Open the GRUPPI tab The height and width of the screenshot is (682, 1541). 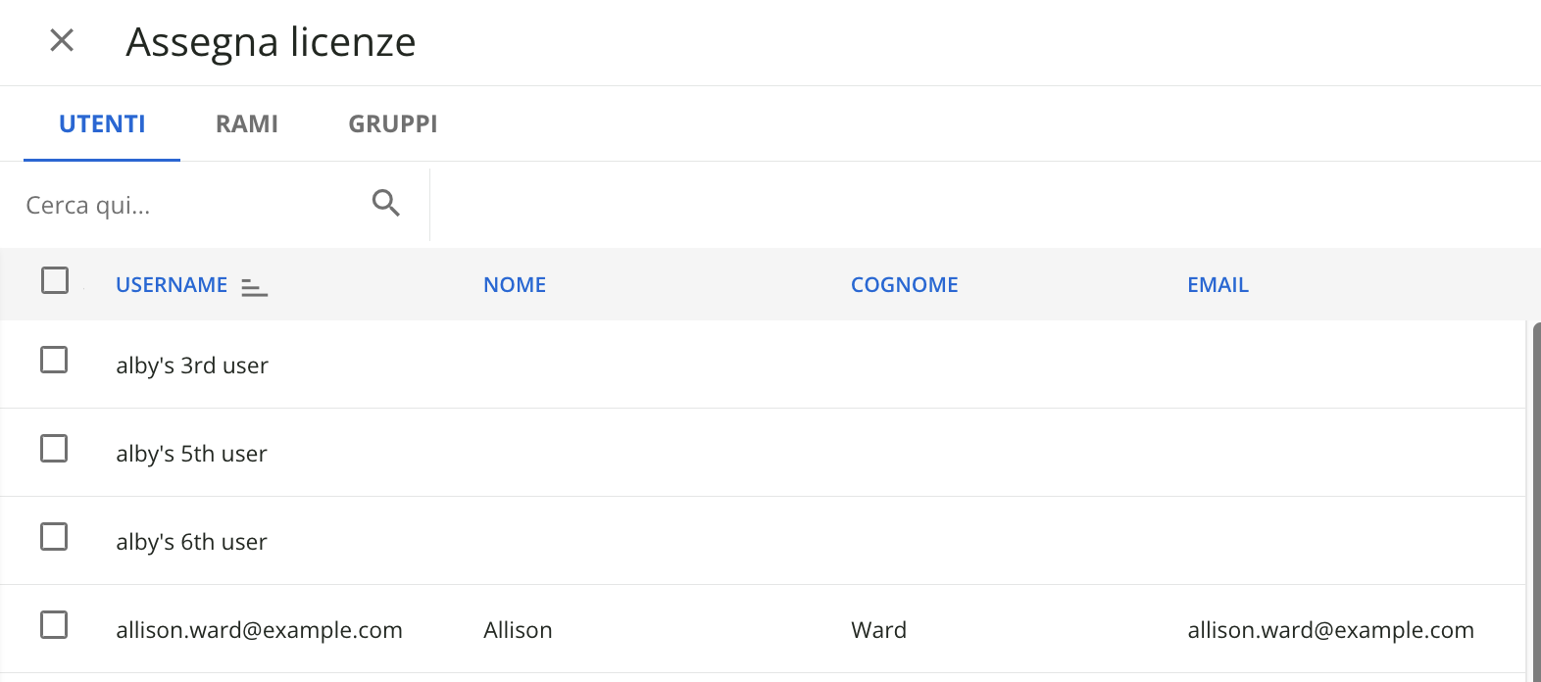[393, 124]
